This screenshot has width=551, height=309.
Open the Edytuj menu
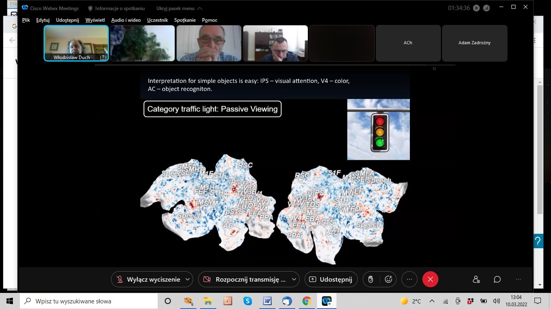(x=43, y=20)
